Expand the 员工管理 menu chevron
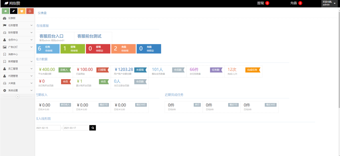This screenshot has height=156, width=340. (x=32, y=69)
